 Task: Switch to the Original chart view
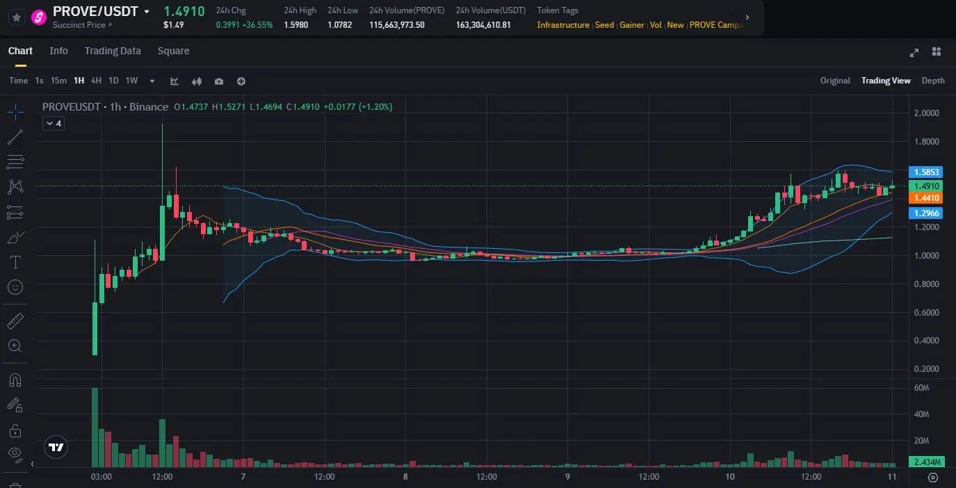[835, 81]
